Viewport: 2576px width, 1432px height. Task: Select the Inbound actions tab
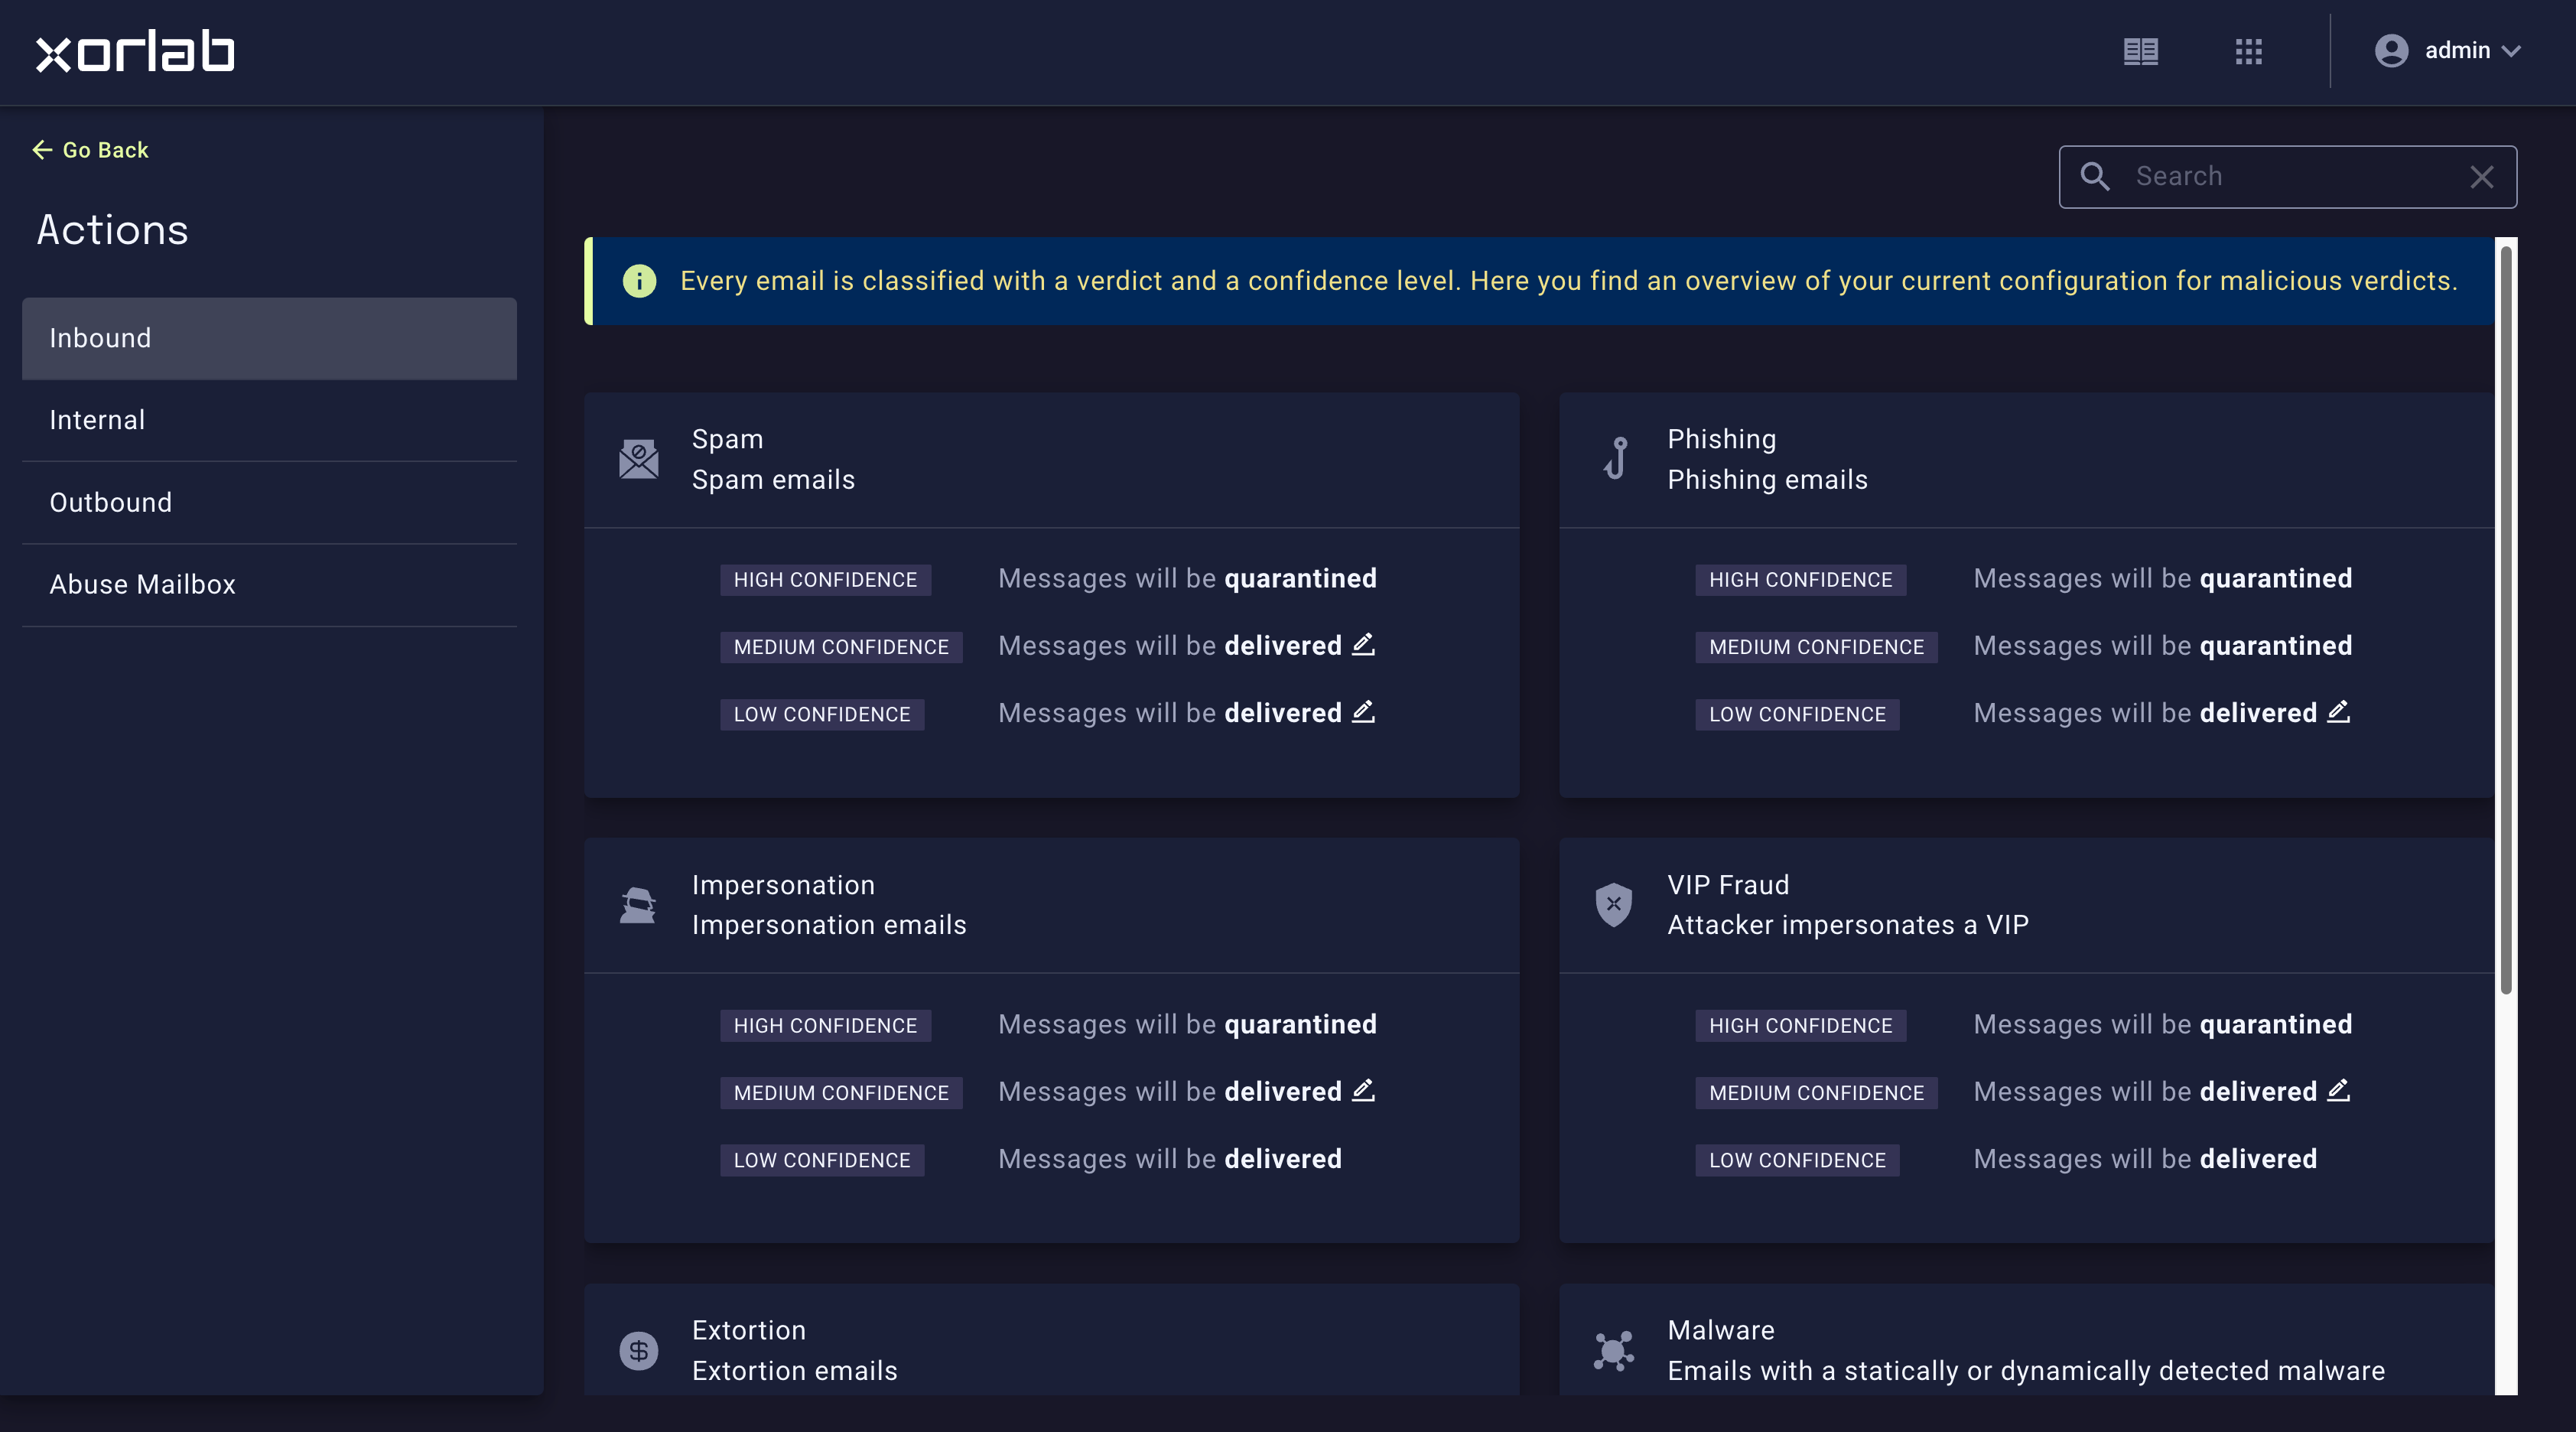[269, 338]
